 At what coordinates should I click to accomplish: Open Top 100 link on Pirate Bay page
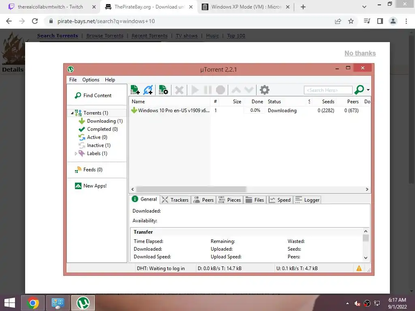coord(236,36)
